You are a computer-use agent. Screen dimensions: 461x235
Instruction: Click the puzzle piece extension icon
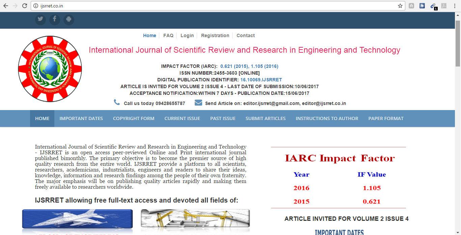[422, 6]
